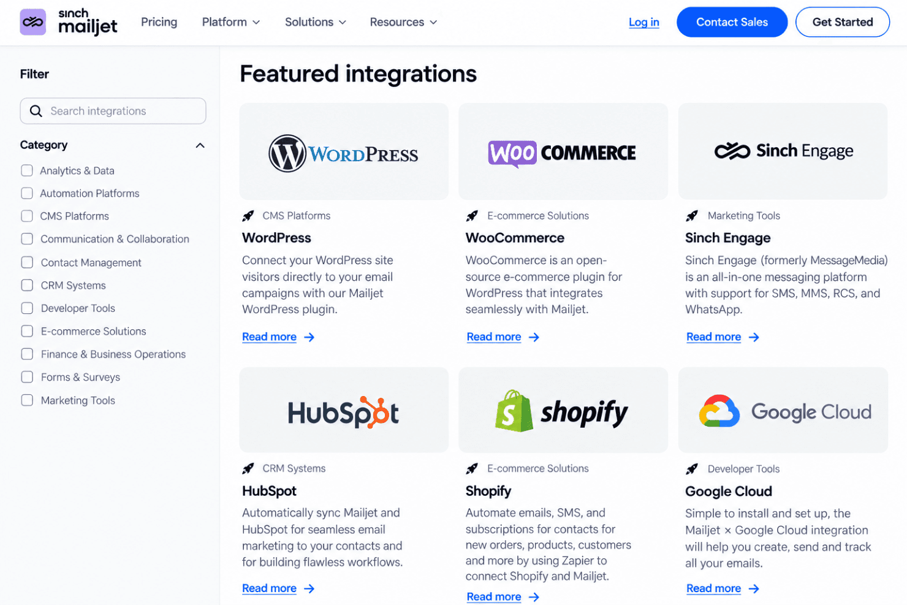Open the WordPress card title
The width and height of the screenshot is (907, 605).
click(276, 238)
